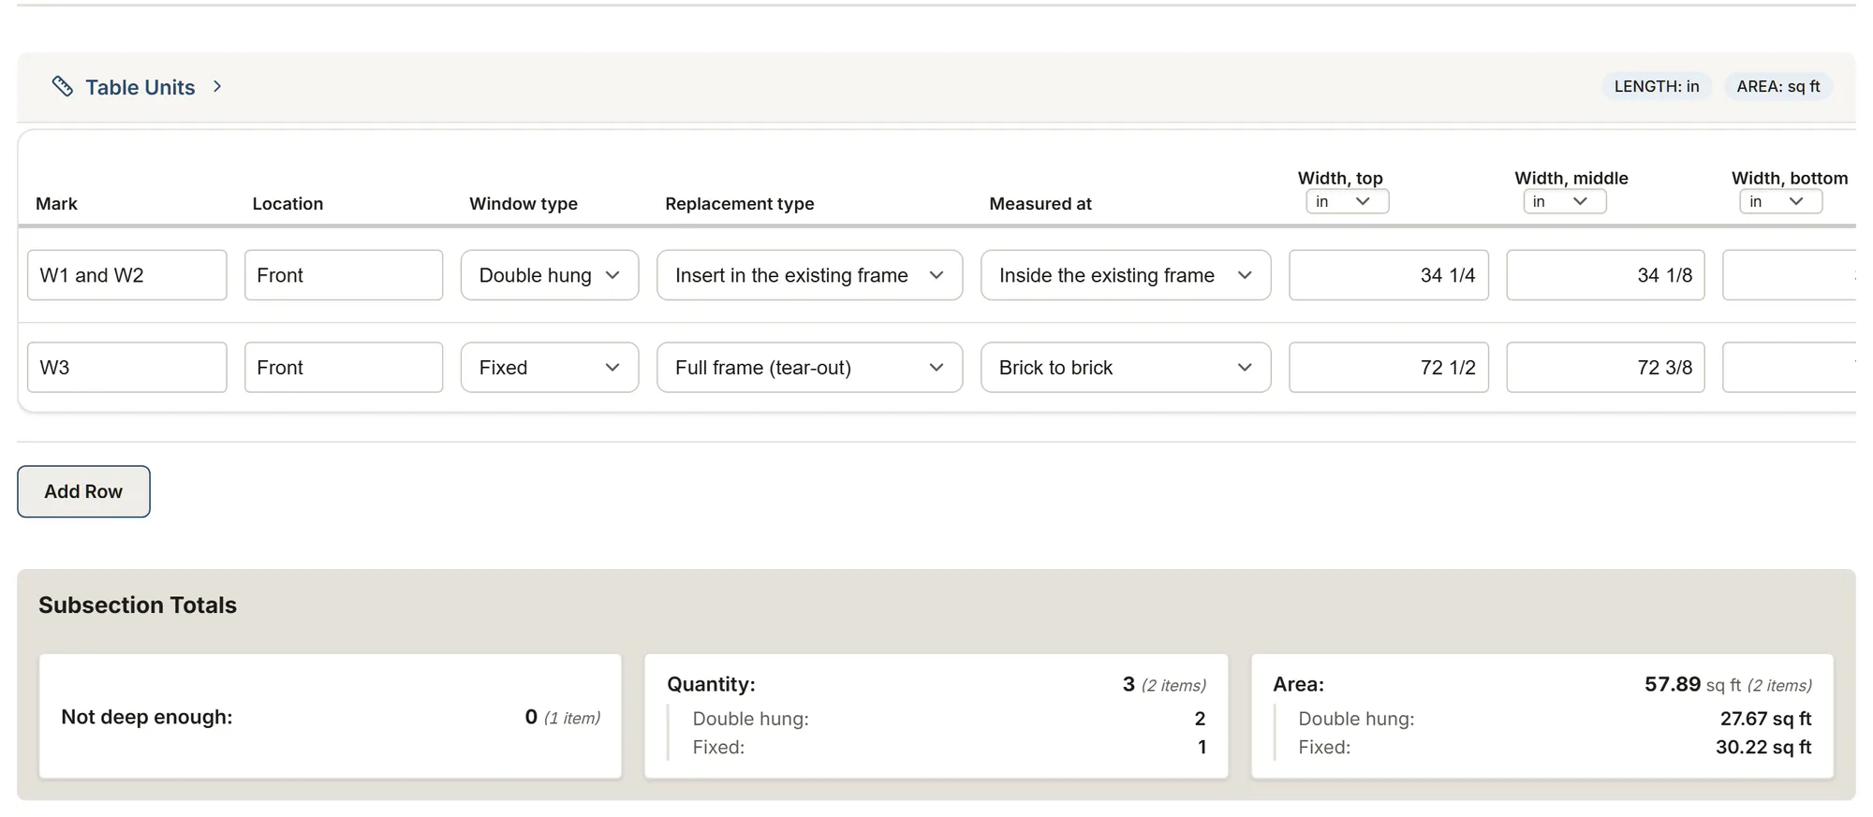Open the Fixed window type dropdown
This screenshot has height=817, width=1873.
point(550,367)
